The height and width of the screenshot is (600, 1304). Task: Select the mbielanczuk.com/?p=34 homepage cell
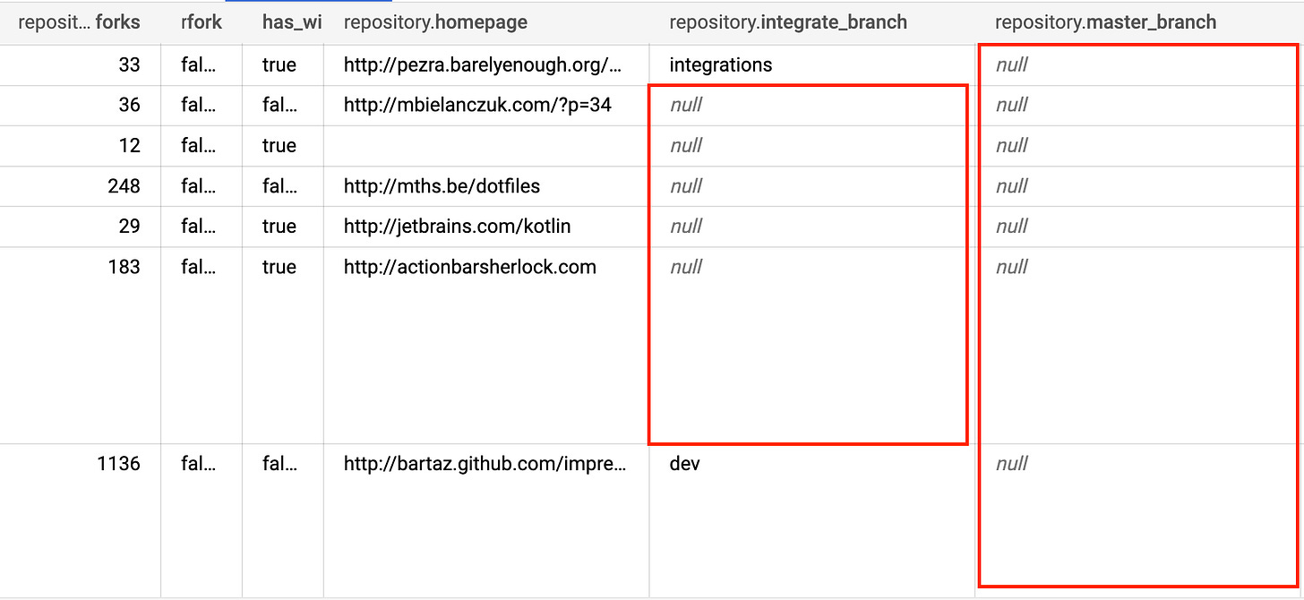[x=477, y=105]
